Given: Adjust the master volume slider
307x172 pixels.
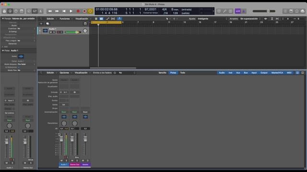Looking at the screenshot, I should coord(264,11).
